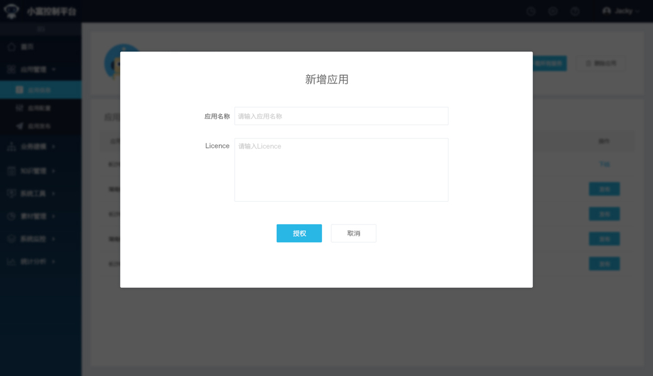Click the help question icon in top bar
Image resolution: width=653 pixels, height=376 pixels.
tap(575, 11)
